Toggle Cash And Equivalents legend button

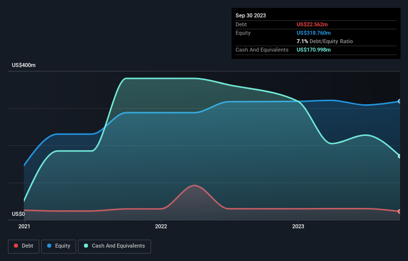pyautogui.click(x=114, y=246)
